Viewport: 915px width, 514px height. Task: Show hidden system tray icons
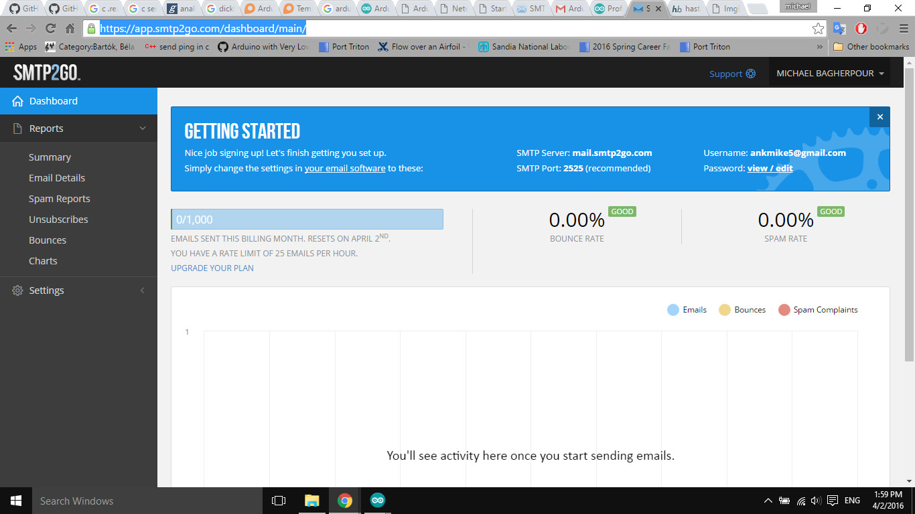768,501
